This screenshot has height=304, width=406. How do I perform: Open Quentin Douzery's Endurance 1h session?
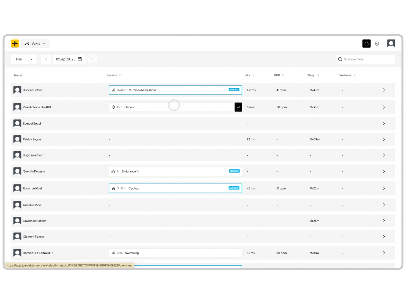pos(175,171)
